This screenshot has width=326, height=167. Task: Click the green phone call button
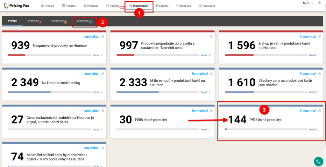[x=318, y=161]
